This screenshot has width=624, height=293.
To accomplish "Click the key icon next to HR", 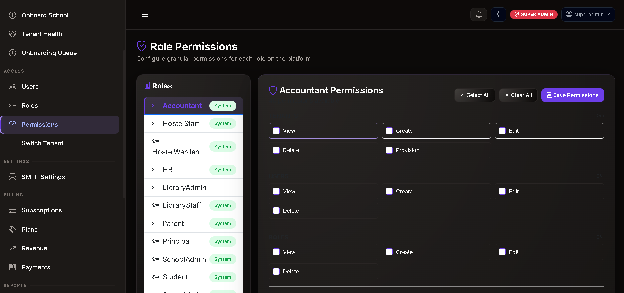I will (155, 170).
